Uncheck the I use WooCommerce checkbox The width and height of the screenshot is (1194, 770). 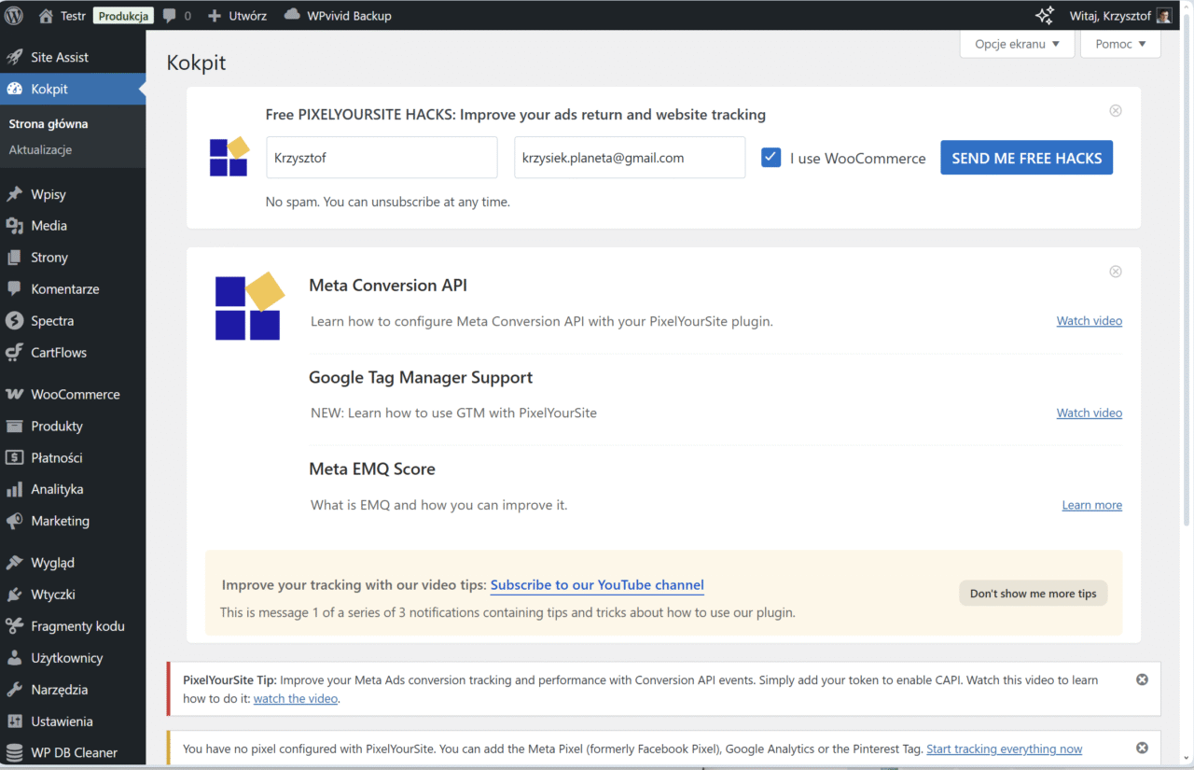pyautogui.click(x=771, y=157)
